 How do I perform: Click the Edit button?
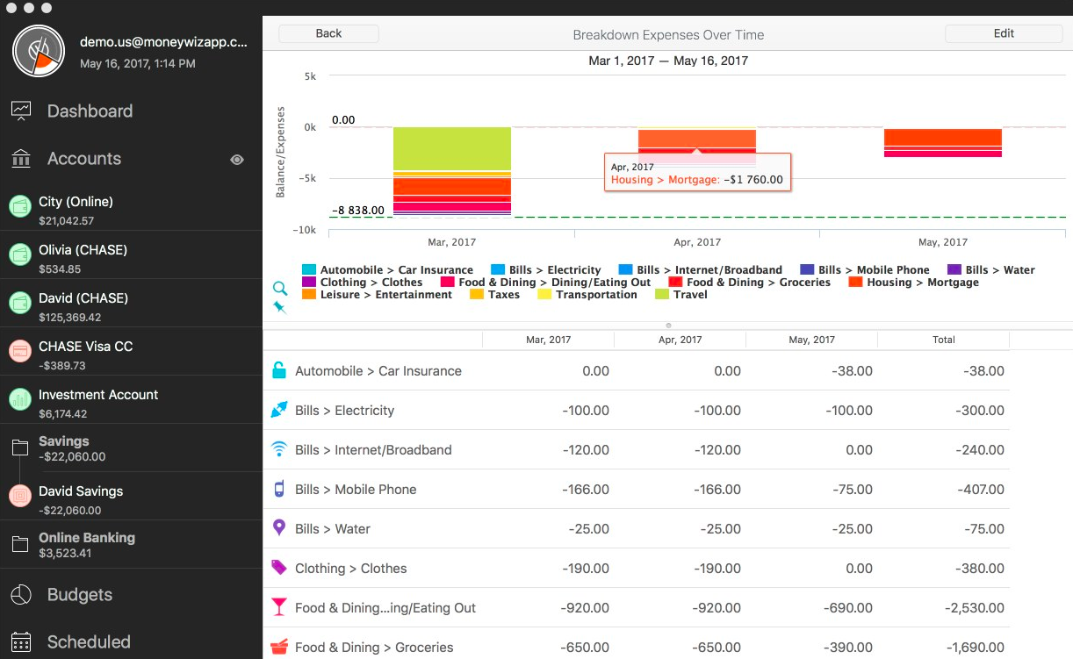1004,33
